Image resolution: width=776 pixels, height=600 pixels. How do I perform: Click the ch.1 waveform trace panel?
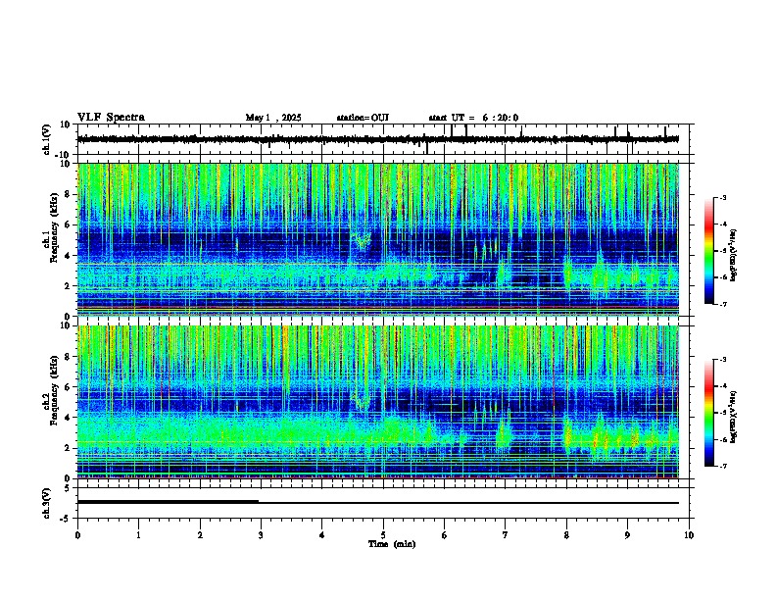(383, 139)
